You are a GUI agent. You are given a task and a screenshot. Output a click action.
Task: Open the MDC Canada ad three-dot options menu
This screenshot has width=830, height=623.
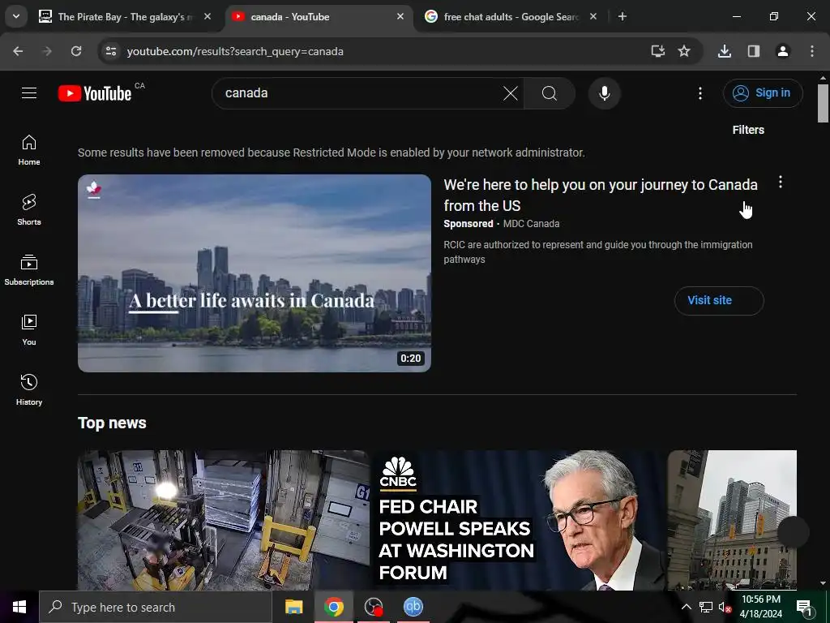[781, 183]
